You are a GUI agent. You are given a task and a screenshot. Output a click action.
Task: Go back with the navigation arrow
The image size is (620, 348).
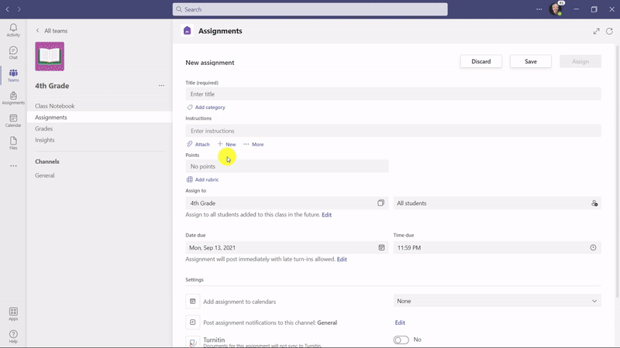pos(7,9)
